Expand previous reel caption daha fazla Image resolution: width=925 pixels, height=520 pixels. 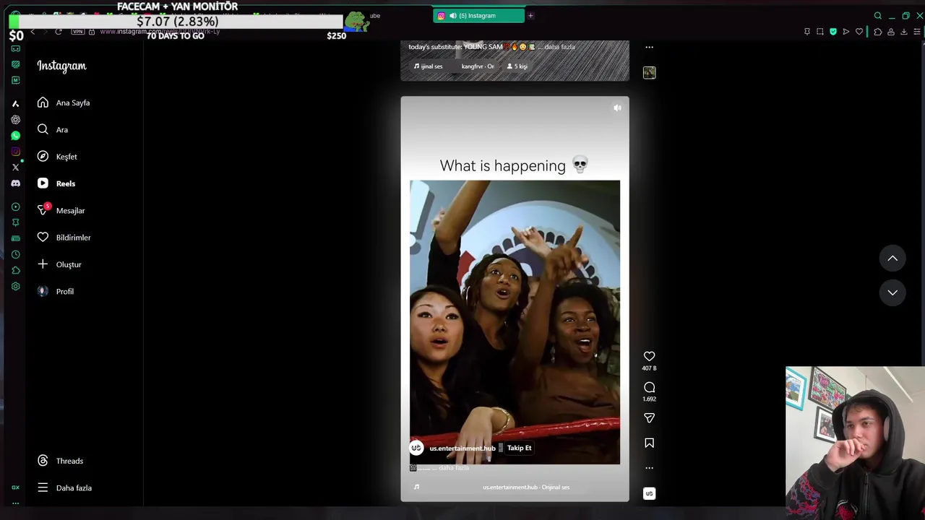(x=559, y=47)
